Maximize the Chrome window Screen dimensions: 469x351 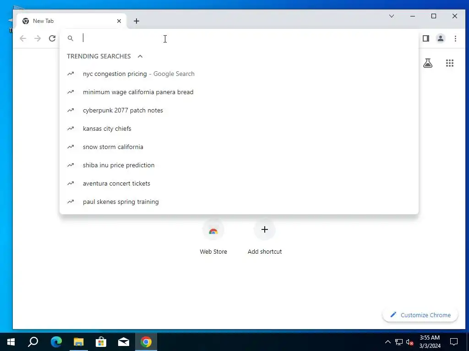434,16
